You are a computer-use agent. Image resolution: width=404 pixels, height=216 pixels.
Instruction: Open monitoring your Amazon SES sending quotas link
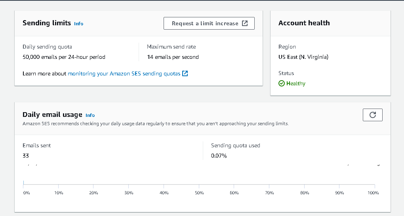pyautogui.click(x=124, y=73)
